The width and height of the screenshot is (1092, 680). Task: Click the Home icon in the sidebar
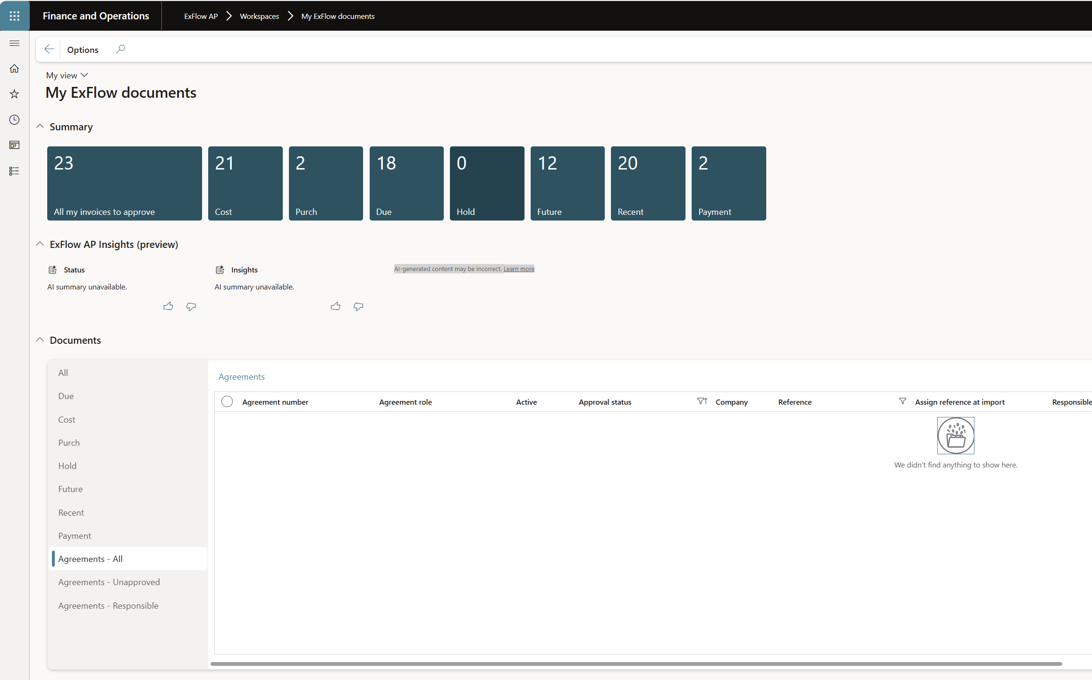[15, 69]
